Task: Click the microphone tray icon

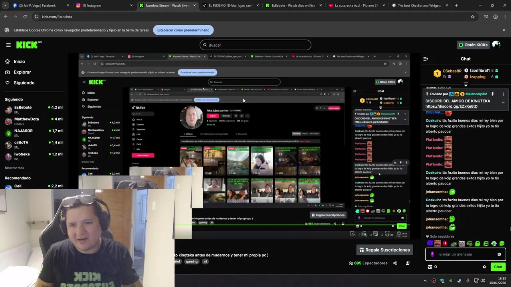Action: [467, 281]
